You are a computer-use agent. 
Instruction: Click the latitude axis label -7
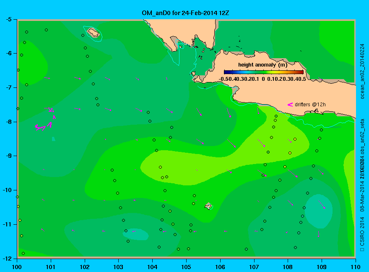click(x=8, y=87)
